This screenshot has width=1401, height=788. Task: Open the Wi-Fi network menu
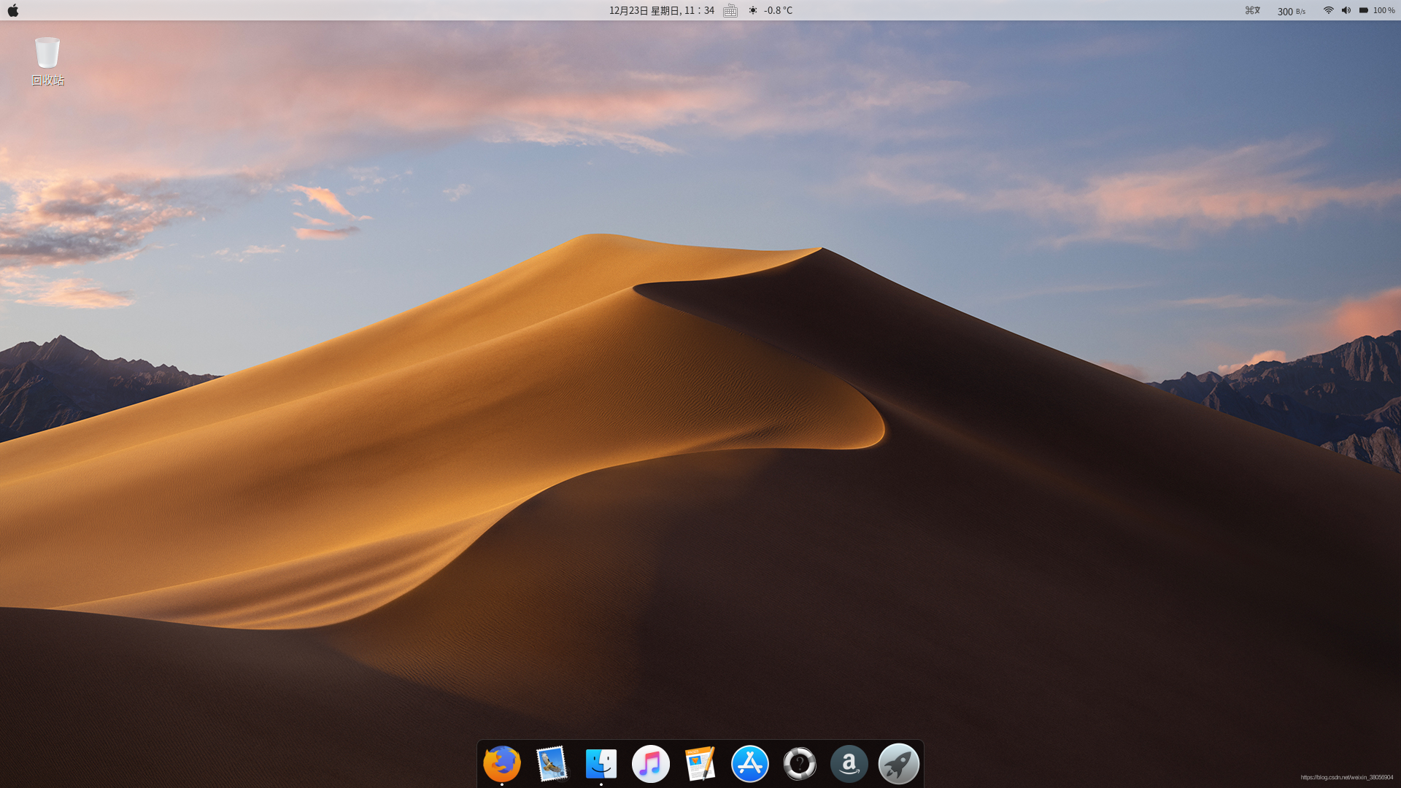click(1329, 10)
